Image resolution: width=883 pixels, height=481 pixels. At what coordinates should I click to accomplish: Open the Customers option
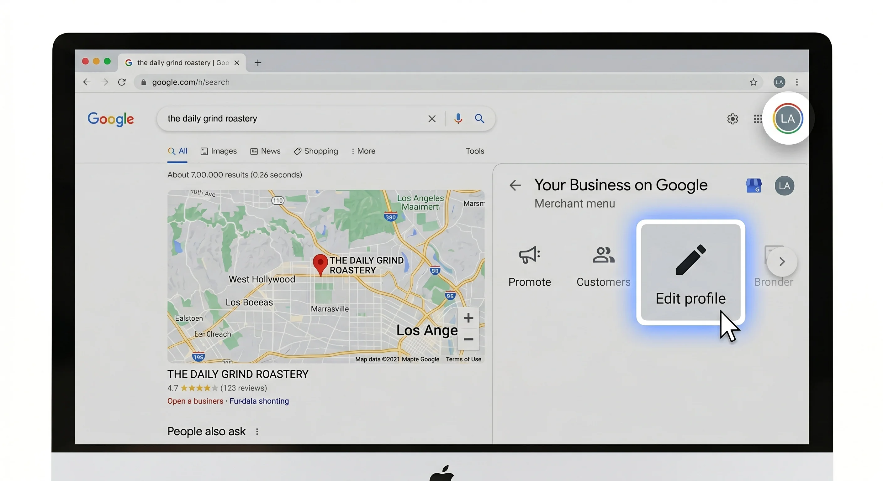pos(603,267)
